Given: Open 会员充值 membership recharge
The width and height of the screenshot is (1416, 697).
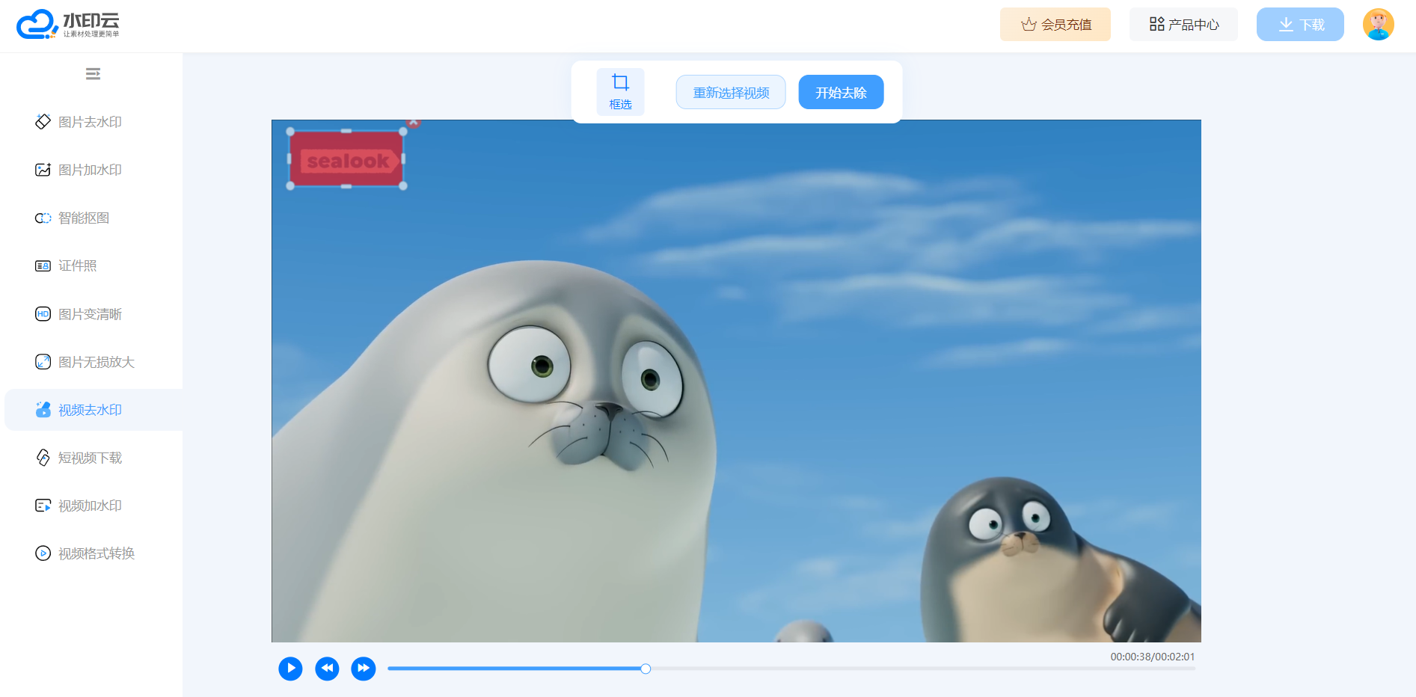Looking at the screenshot, I should (1055, 25).
